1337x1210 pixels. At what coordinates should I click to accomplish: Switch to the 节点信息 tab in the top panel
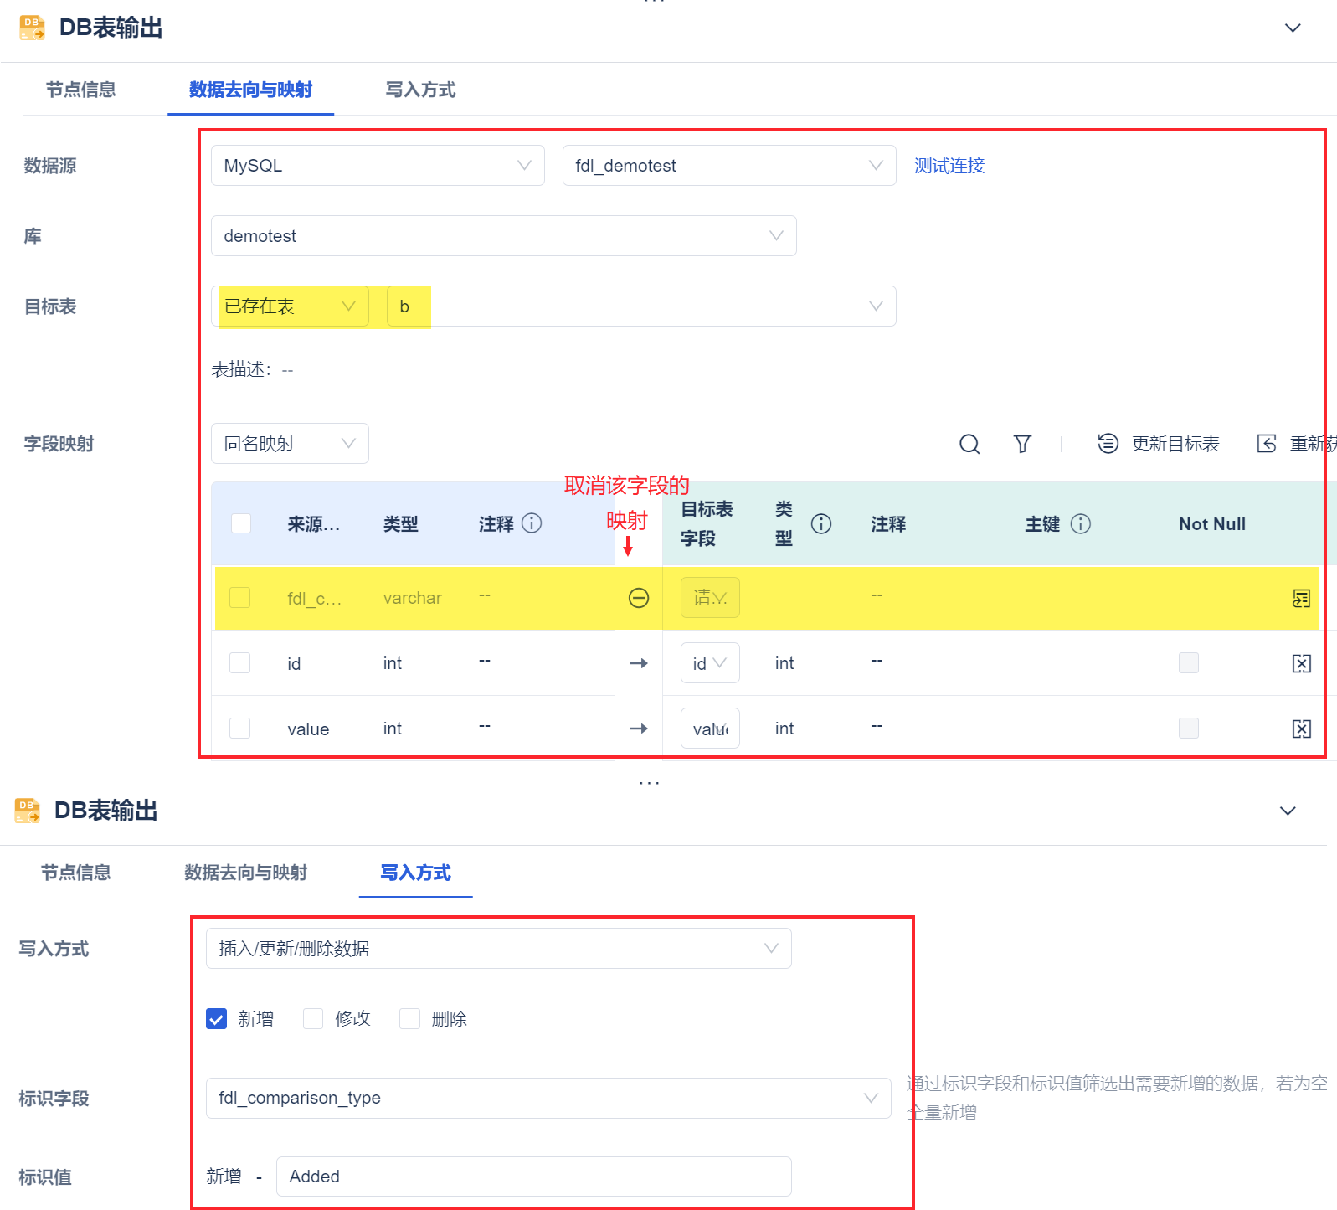pyautogui.click(x=81, y=90)
